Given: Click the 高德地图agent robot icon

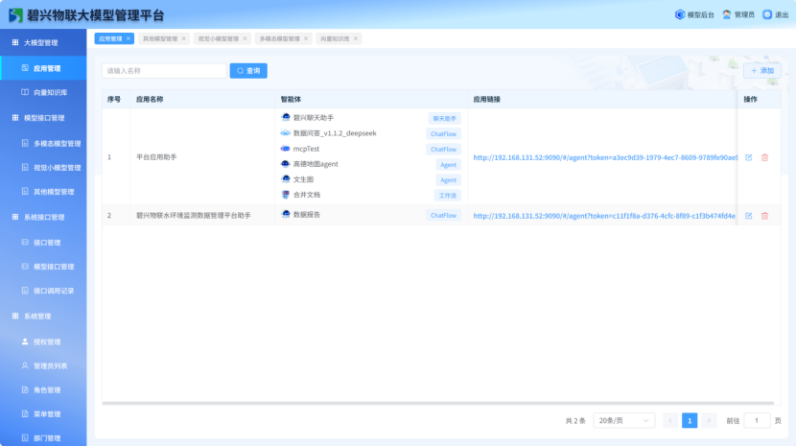Looking at the screenshot, I should (285, 164).
